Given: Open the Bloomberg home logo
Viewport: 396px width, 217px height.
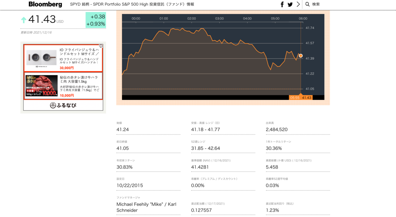Looking at the screenshot, I should (x=45, y=4).
